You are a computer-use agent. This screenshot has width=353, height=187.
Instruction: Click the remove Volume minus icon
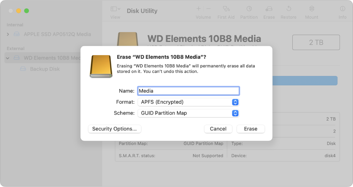point(209,9)
